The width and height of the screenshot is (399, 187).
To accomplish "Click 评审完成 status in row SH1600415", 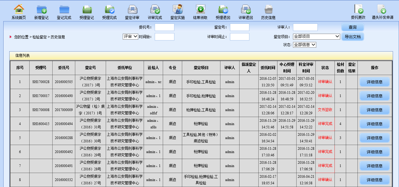I will click(325, 124).
